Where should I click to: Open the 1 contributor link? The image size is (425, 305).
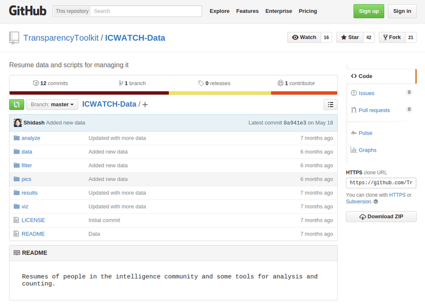pos(296,83)
